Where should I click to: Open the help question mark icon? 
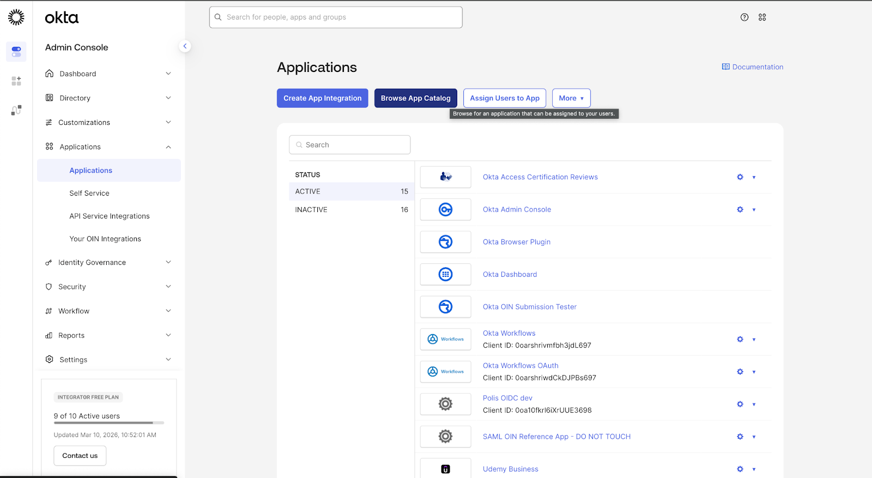click(x=744, y=17)
